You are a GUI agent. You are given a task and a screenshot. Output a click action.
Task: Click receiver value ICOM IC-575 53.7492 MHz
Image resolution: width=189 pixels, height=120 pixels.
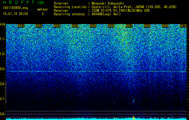120,10
